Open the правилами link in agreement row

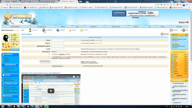pos(62,54)
